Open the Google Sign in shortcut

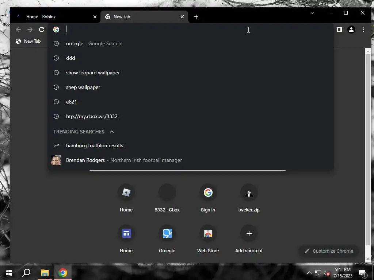click(208, 198)
